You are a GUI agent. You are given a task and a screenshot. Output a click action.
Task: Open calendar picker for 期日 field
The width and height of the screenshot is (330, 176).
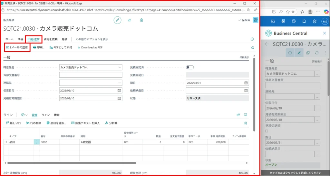[246, 83]
